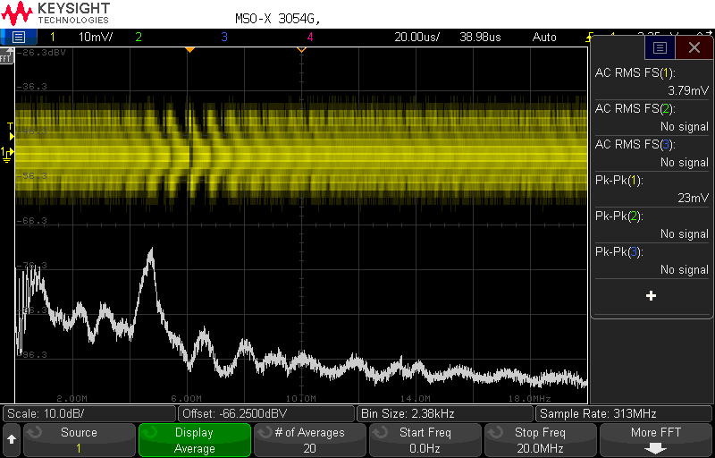Select the hollow orange delay reference marker
Screen dimensions: 715x458
click(301, 50)
